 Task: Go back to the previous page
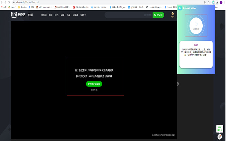[x=1, y=2]
